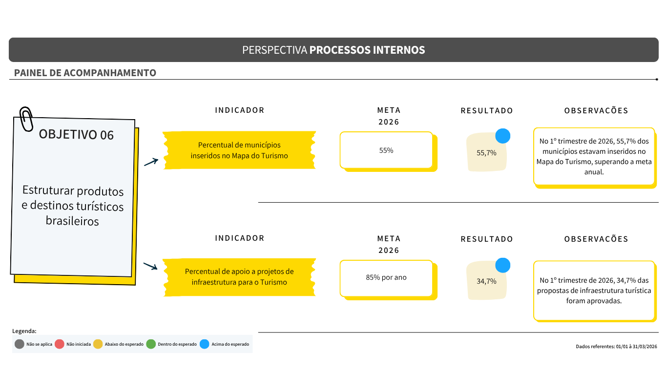Image resolution: width=667 pixels, height=375 pixels.
Task: Click the 'Percentual de apoio a projetos' indicator banner
Action: pyautogui.click(x=239, y=277)
